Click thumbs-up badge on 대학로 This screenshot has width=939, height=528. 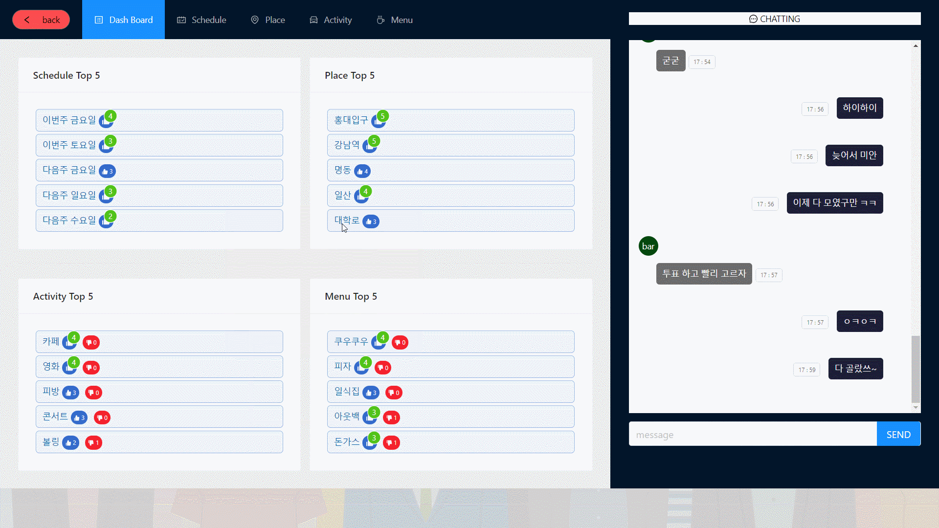click(x=371, y=221)
